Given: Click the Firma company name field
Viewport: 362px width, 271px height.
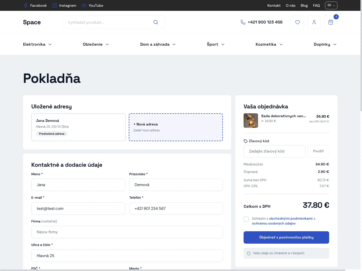Looking at the screenshot, I should click(x=127, y=232).
